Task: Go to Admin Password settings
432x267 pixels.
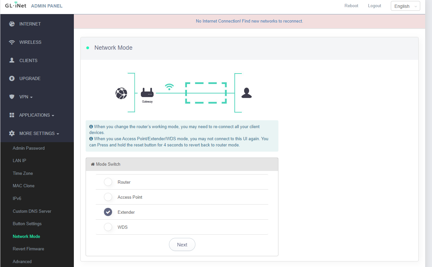Action: tap(29, 148)
